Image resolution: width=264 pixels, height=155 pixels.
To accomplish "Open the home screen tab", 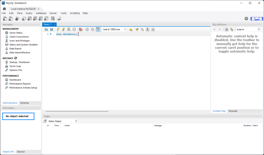I will tap(4, 9).
